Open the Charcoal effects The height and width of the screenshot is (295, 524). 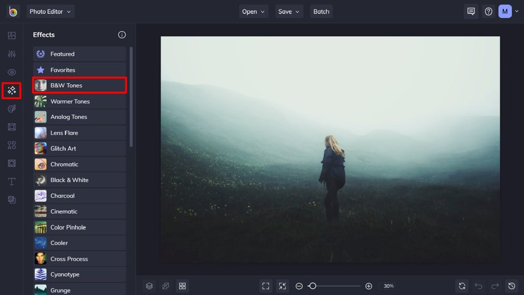[x=79, y=196]
